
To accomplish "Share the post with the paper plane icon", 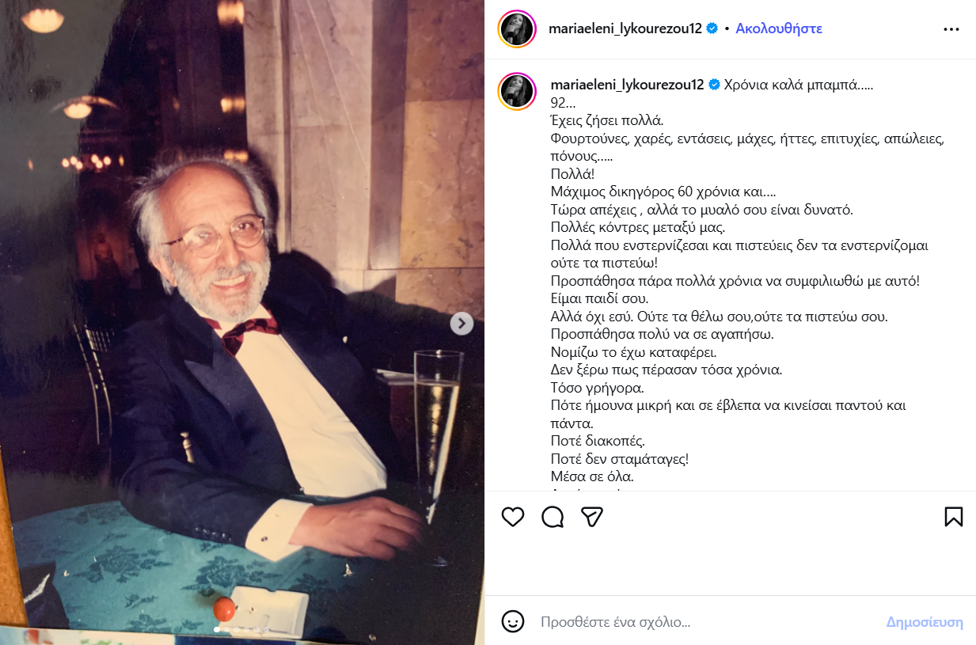I will (x=592, y=517).
